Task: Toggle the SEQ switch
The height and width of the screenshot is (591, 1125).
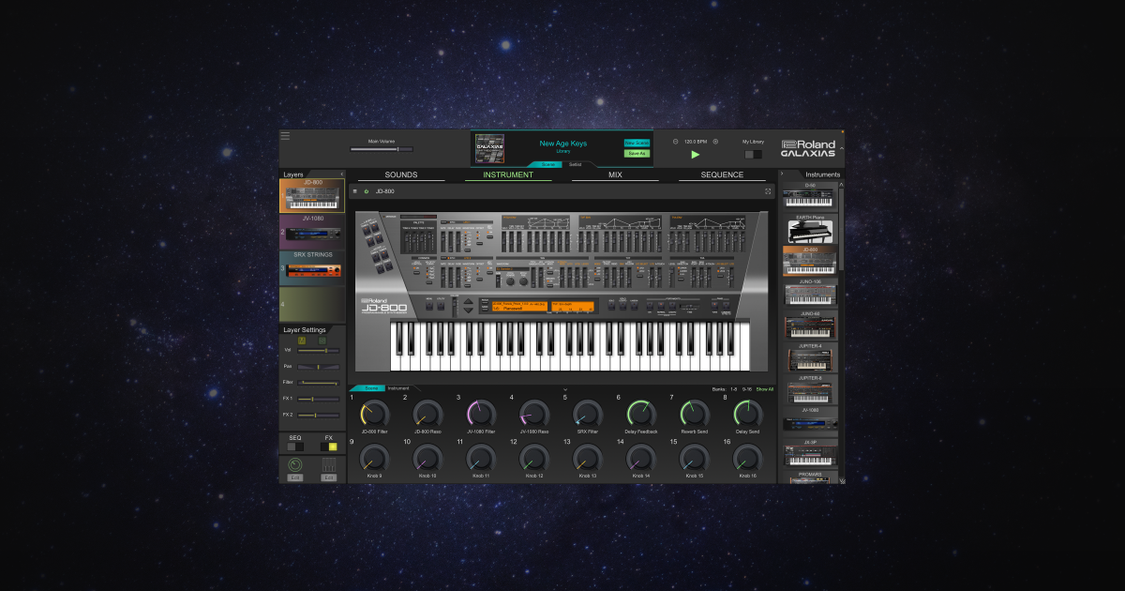Action: coord(294,445)
